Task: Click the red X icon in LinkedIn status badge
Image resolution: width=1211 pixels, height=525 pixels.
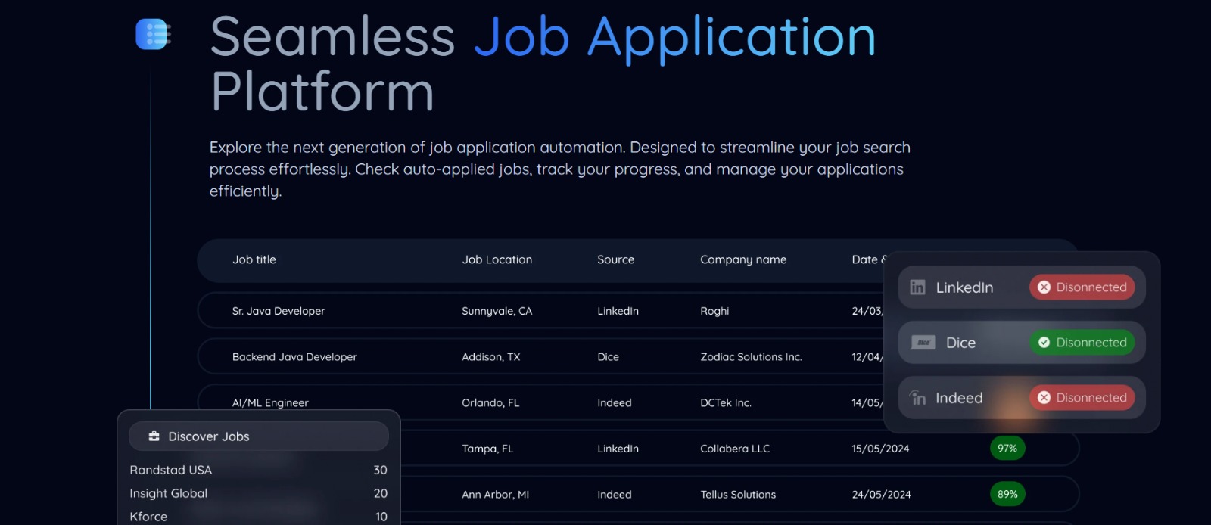Action: point(1044,287)
